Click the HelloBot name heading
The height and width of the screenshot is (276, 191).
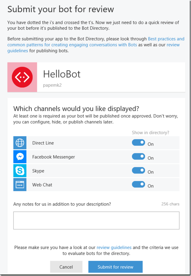tap(62, 74)
